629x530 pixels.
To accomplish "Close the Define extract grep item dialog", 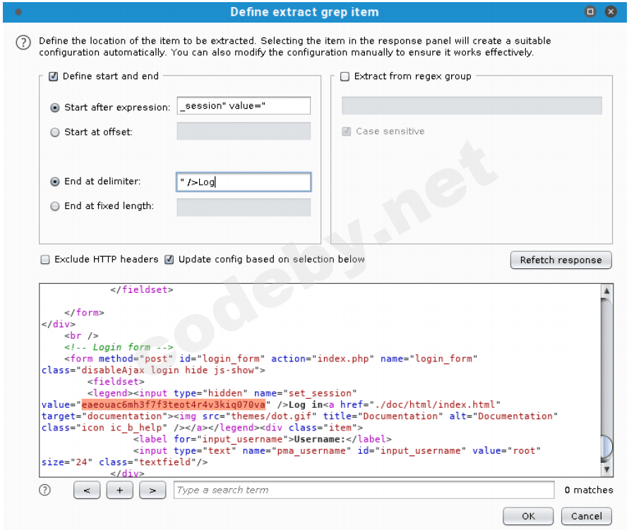I will click(x=611, y=11).
